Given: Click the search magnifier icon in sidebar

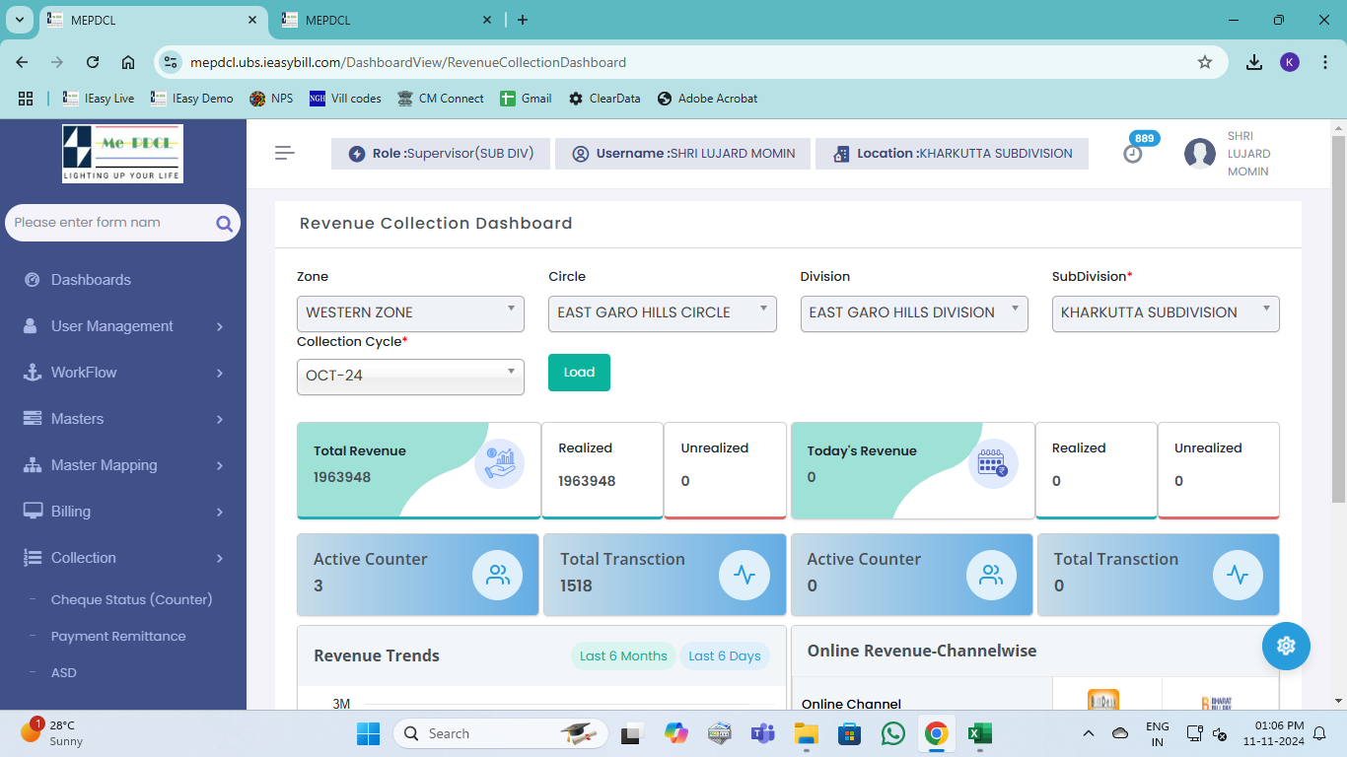Looking at the screenshot, I should click(x=224, y=223).
